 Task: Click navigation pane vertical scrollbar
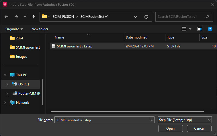[x=43, y=92]
